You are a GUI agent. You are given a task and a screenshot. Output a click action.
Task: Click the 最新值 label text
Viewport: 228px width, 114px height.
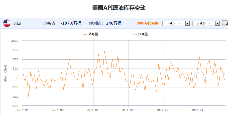click(x=51, y=23)
